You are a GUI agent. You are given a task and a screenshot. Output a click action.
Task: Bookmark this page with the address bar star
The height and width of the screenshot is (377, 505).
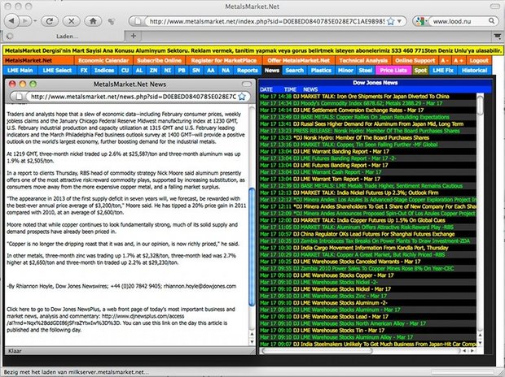pos(390,22)
